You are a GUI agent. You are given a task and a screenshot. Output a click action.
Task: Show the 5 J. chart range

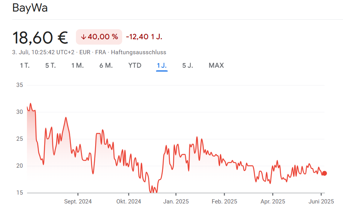pos(187,65)
